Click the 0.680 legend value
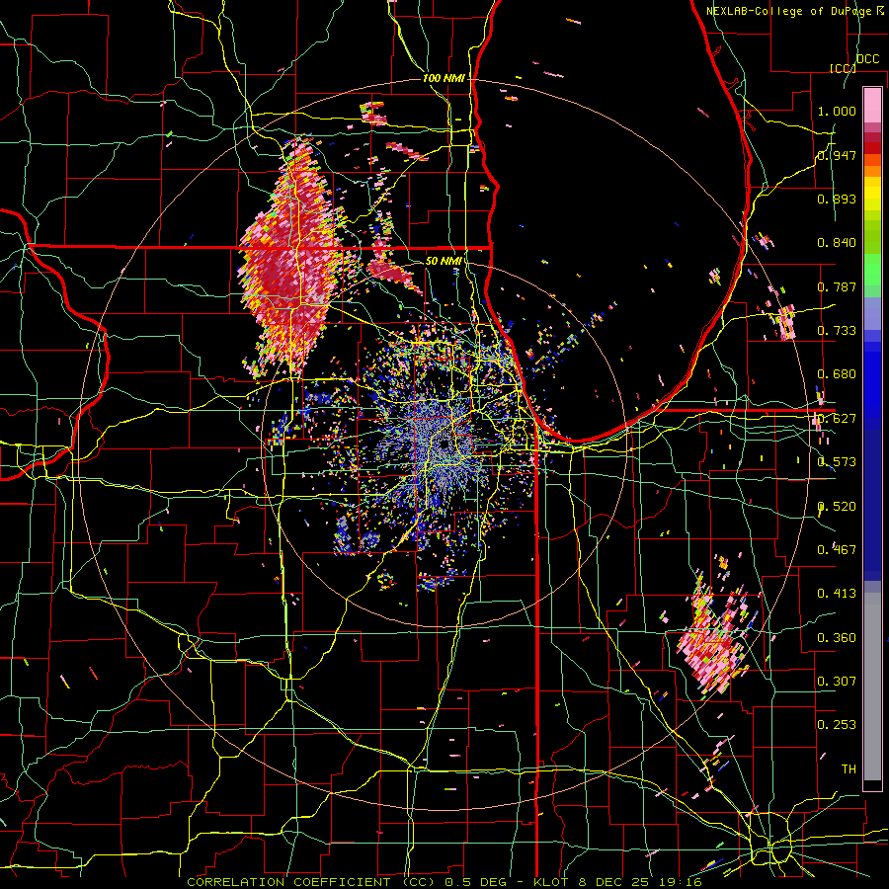The height and width of the screenshot is (889, 889). click(x=837, y=374)
